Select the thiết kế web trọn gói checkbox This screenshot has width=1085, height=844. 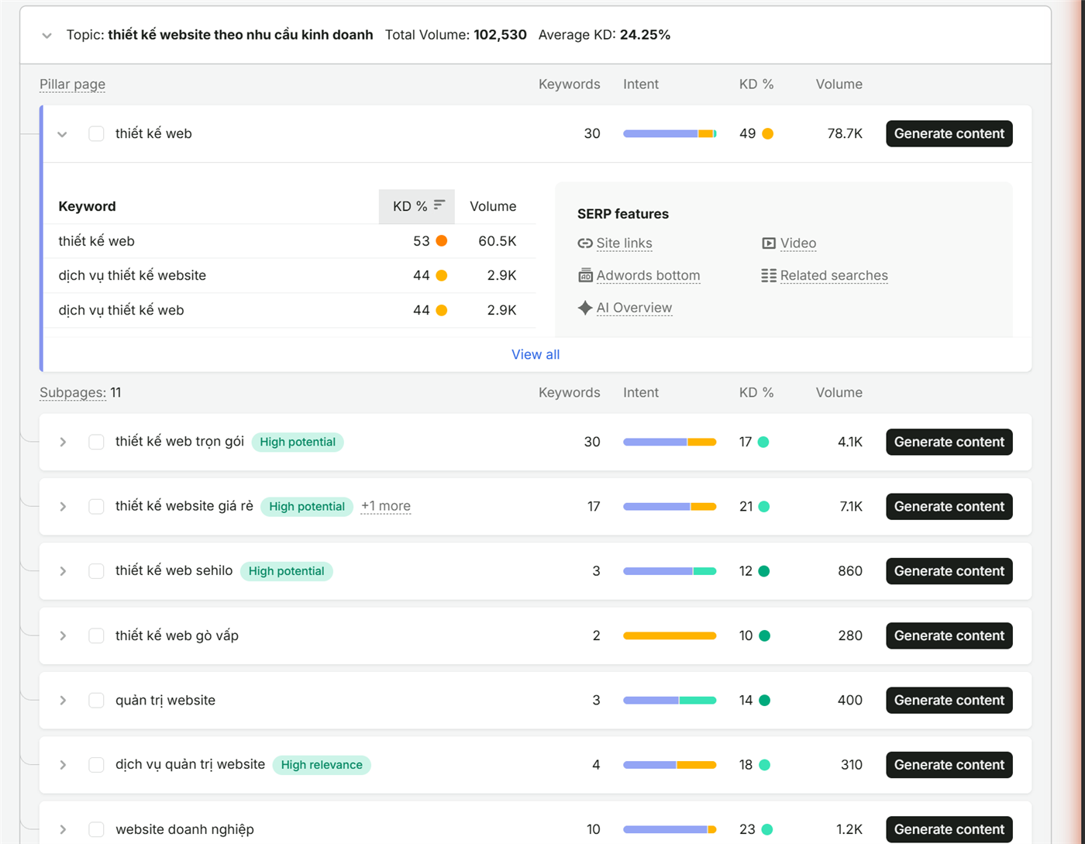pyautogui.click(x=96, y=442)
